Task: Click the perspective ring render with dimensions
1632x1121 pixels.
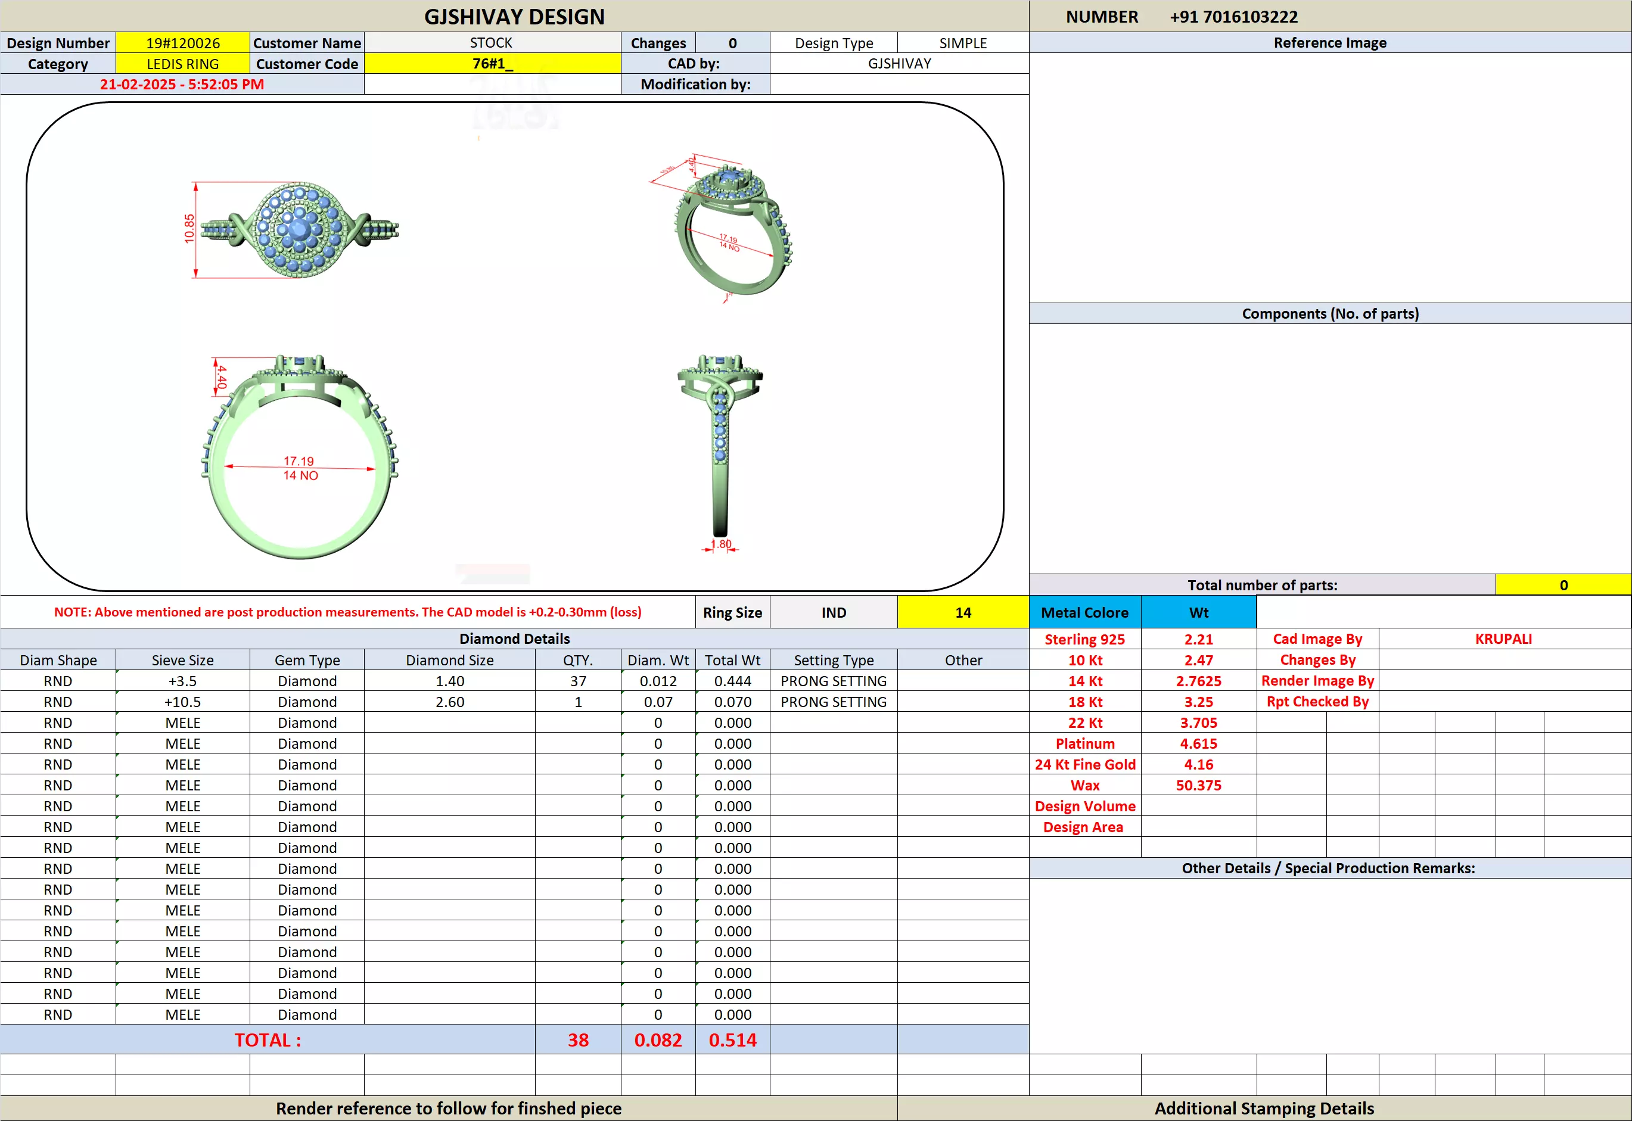Action: click(730, 228)
